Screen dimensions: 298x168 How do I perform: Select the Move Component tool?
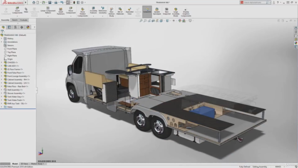pos(71,10)
